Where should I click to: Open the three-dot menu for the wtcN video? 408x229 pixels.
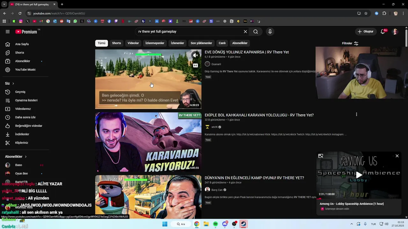(x=356, y=114)
